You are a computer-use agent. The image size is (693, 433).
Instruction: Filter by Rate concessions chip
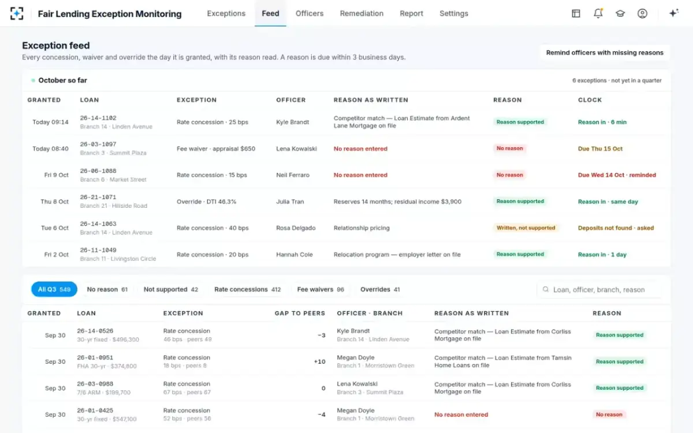(248, 290)
